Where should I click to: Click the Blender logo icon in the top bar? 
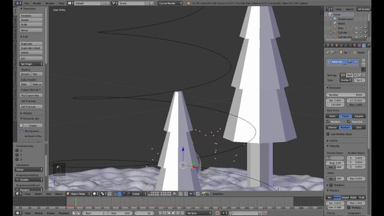188,3
